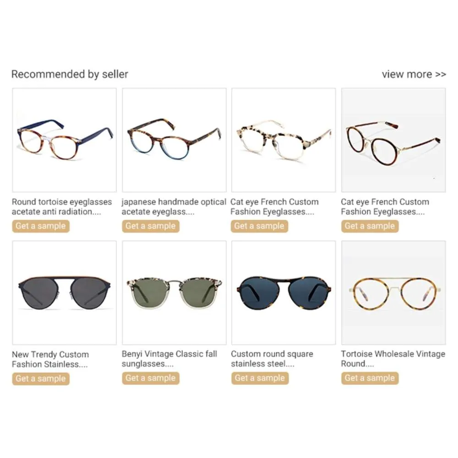458x458 pixels.
Task: Open the New Trendy Custom Fashion sunglasses image
Action: coord(64,293)
